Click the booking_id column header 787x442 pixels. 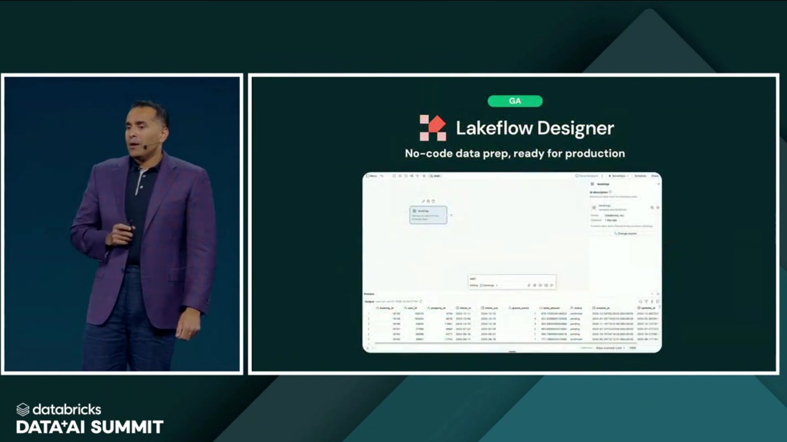click(384, 308)
